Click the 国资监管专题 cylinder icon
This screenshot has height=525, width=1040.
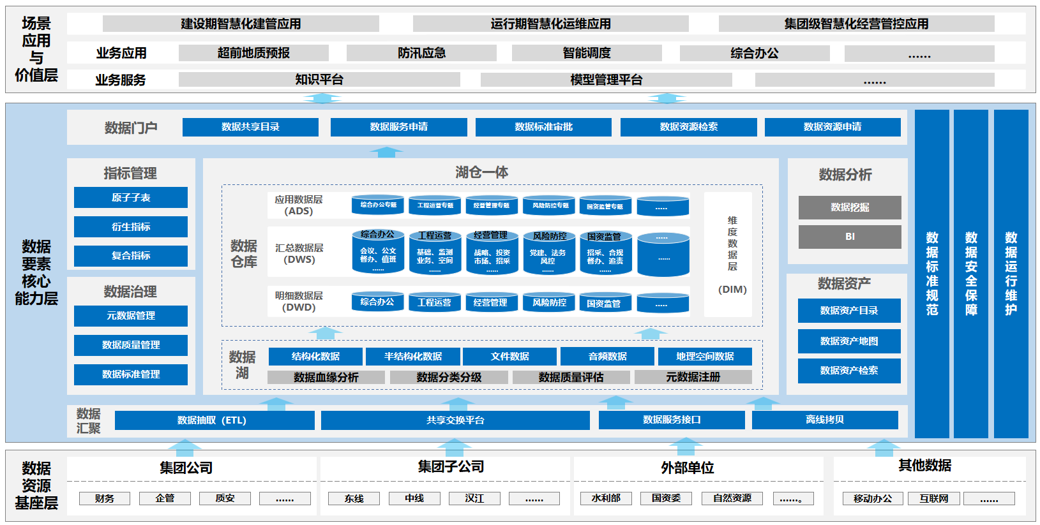click(x=605, y=206)
